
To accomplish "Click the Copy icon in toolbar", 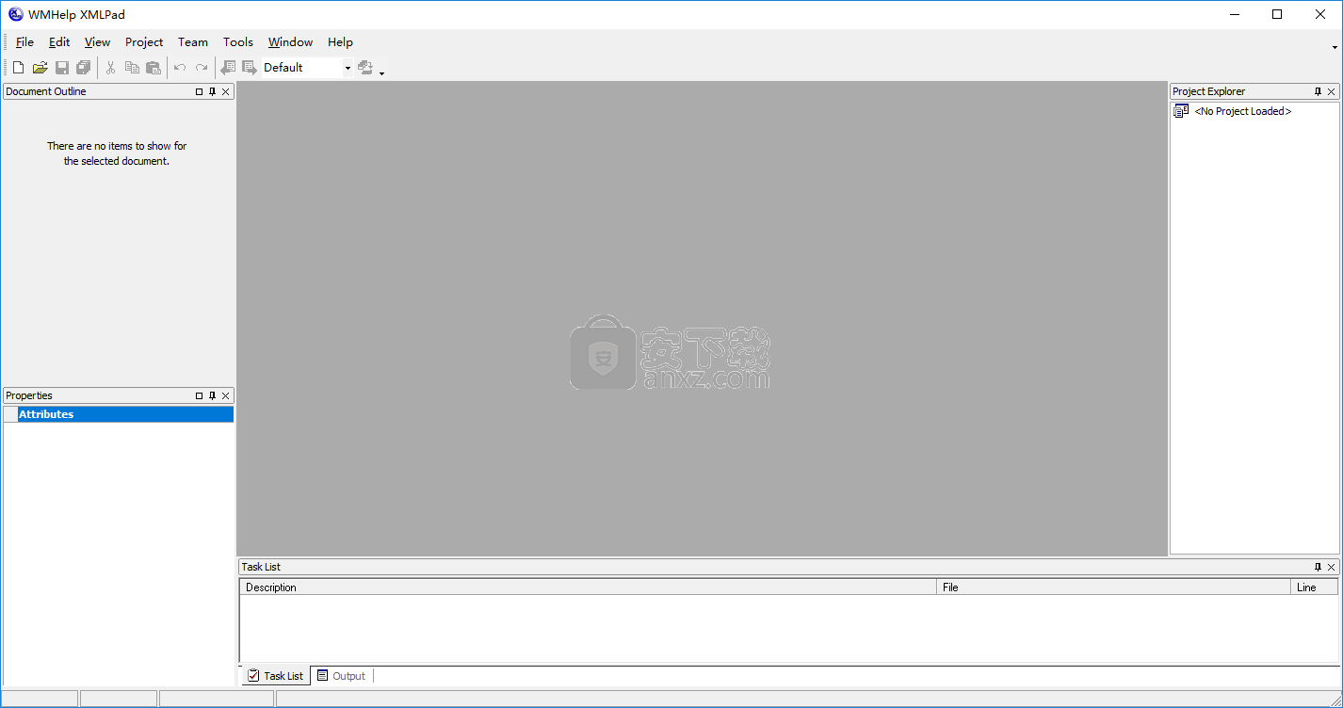I will point(132,68).
